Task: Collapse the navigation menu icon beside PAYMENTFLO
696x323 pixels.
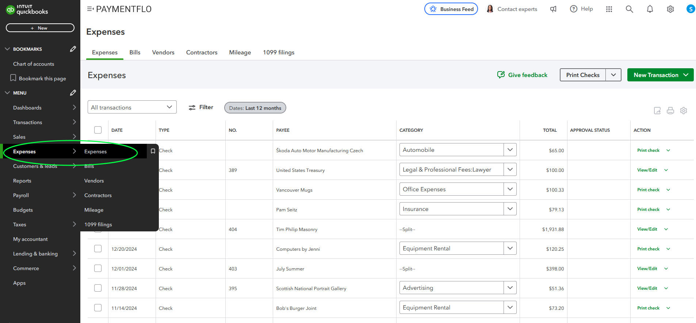Action: (90, 9)
